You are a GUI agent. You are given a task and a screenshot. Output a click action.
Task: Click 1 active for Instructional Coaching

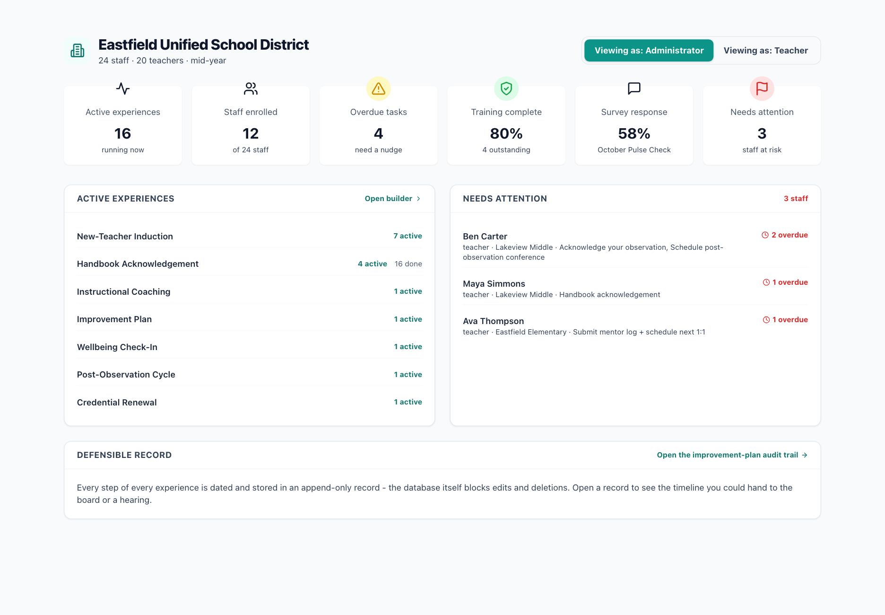(x=408, y=291)
